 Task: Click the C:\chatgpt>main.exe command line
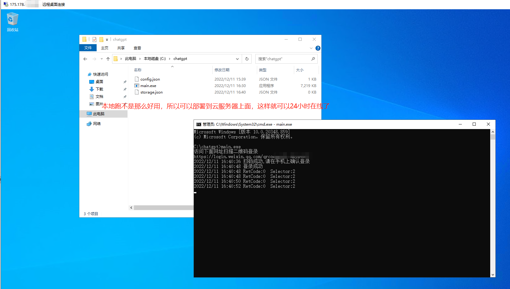[217, 147]
